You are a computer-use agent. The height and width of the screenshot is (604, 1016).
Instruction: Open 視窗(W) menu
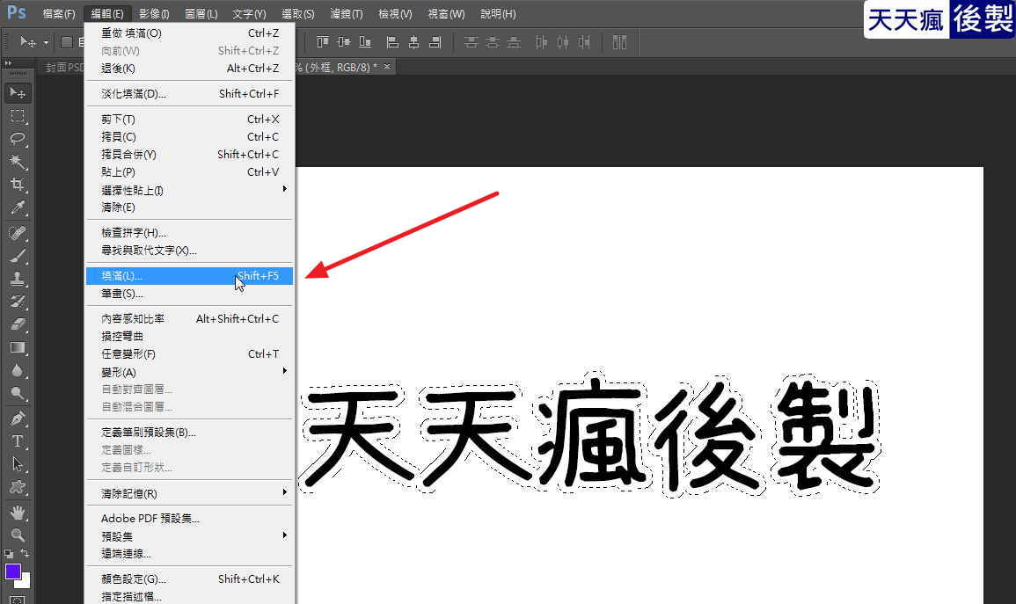(447, 13)
